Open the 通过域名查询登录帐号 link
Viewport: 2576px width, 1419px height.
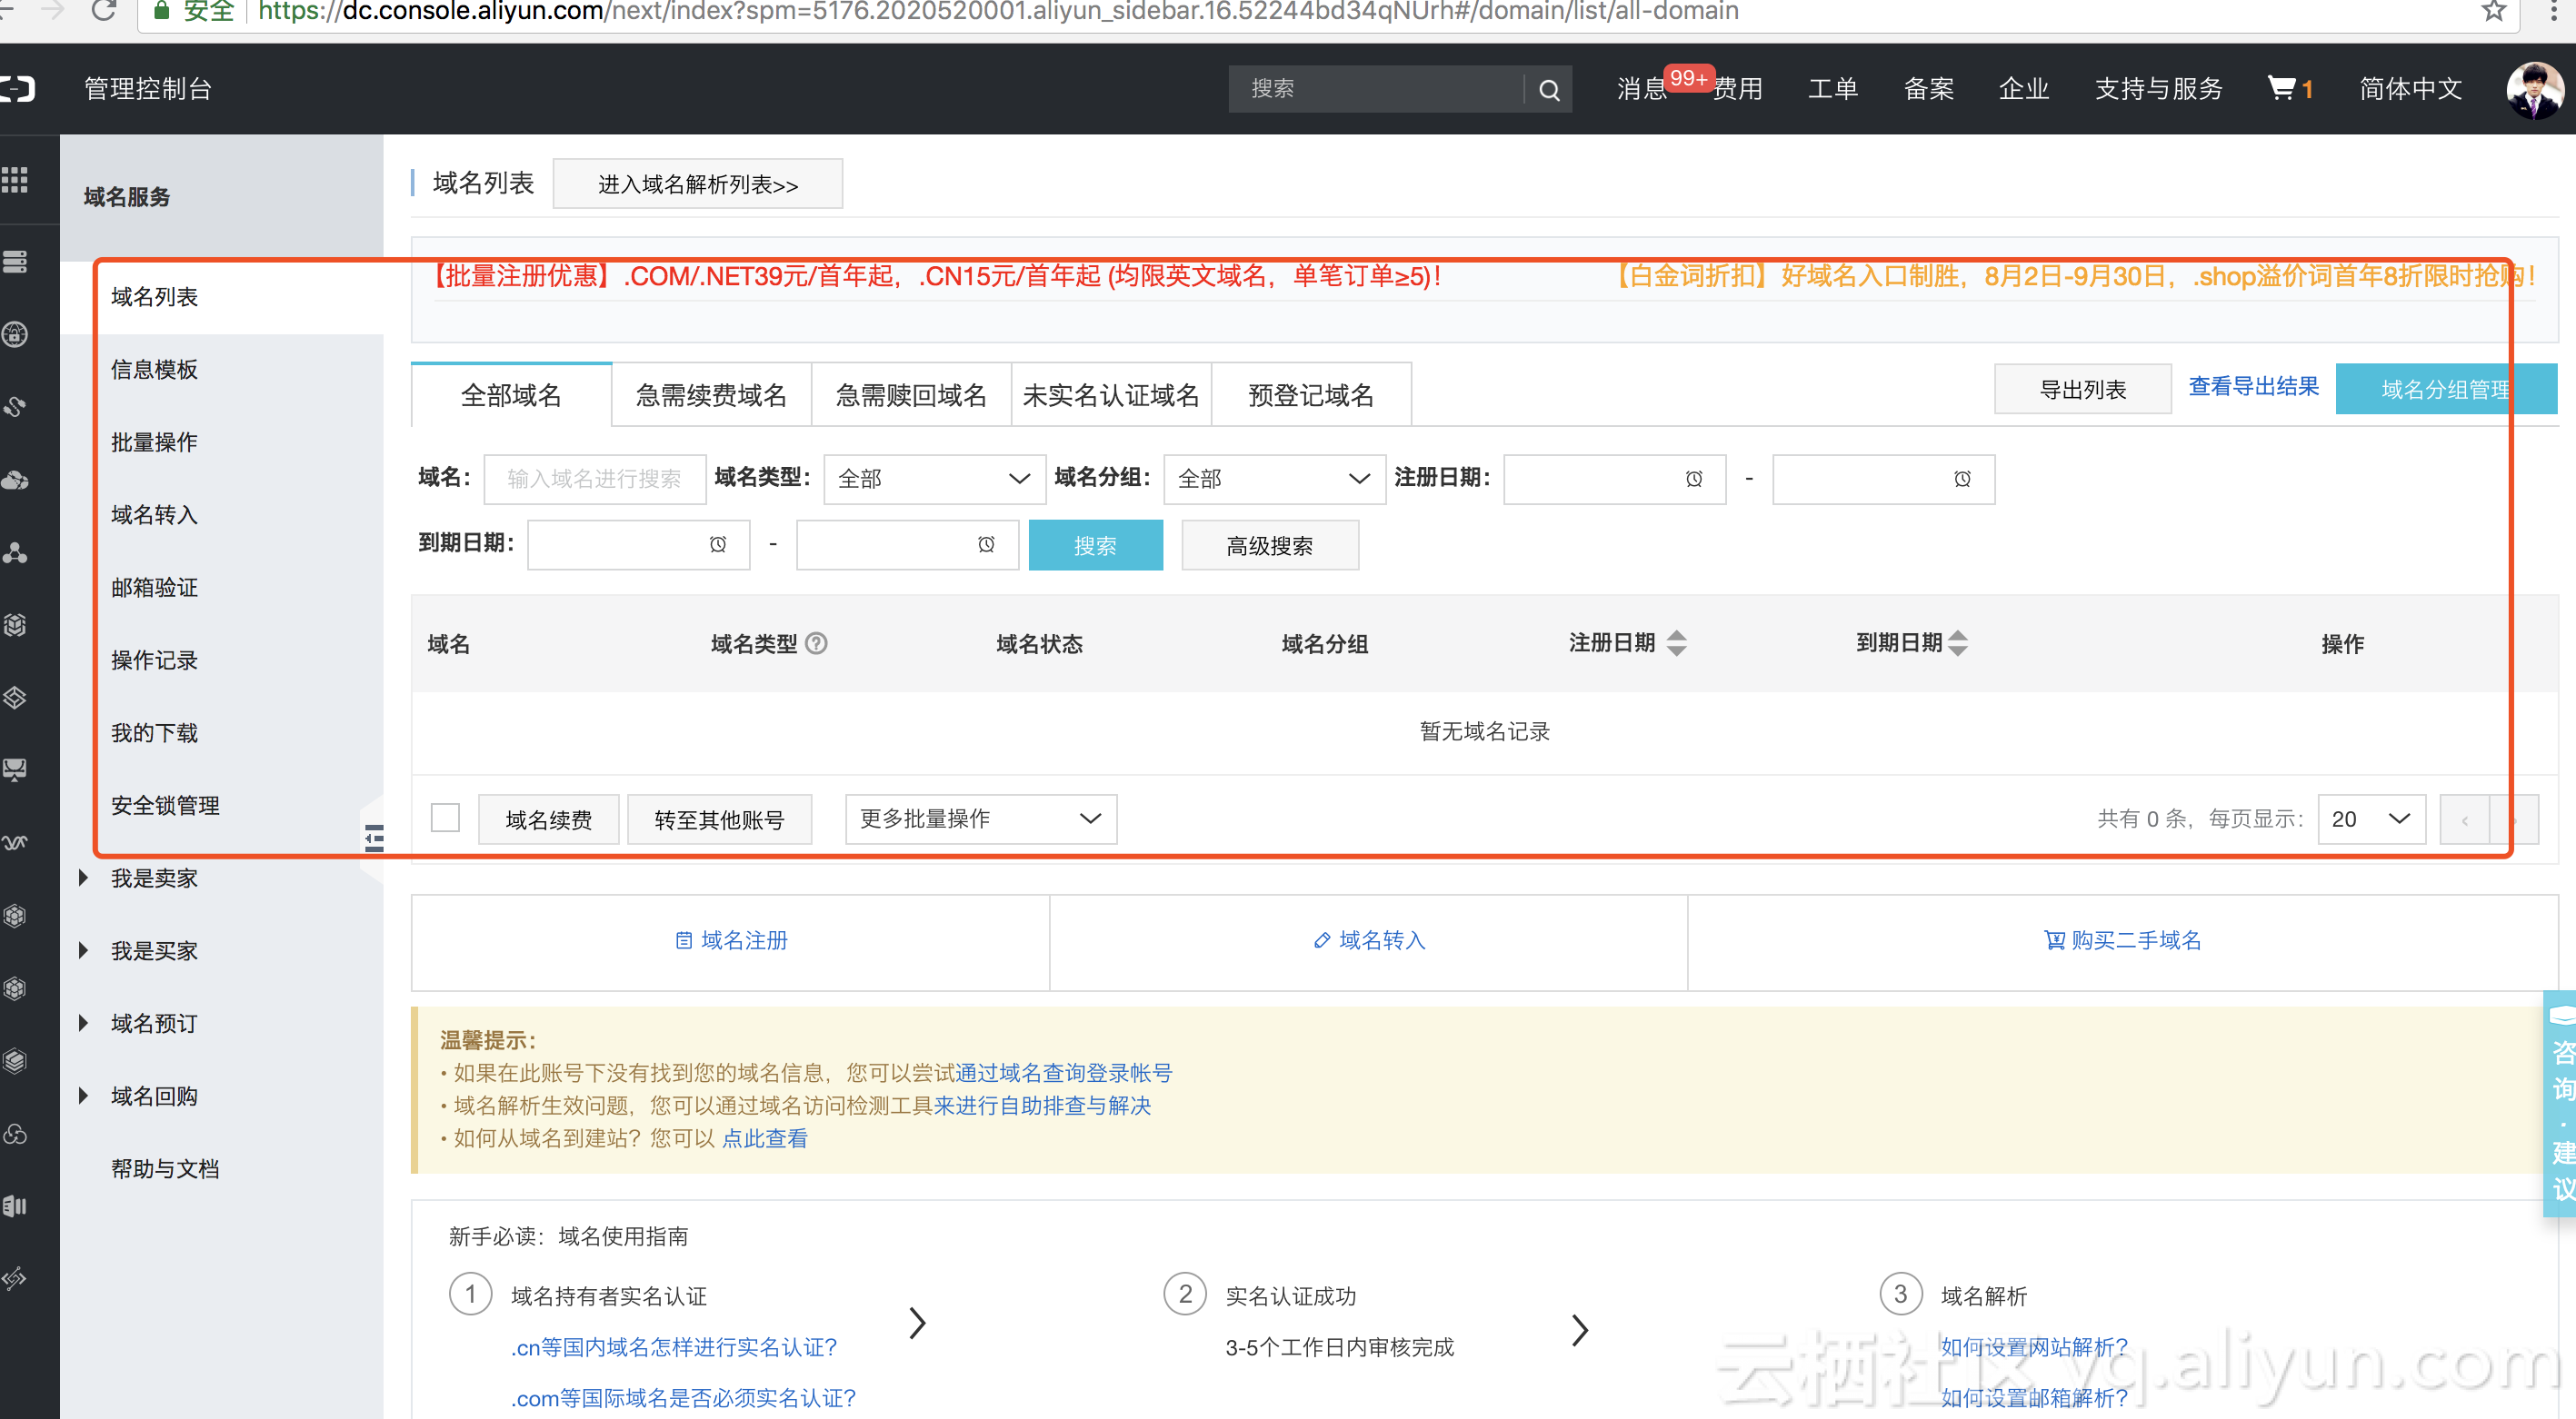click(x=1064, y=1073)
